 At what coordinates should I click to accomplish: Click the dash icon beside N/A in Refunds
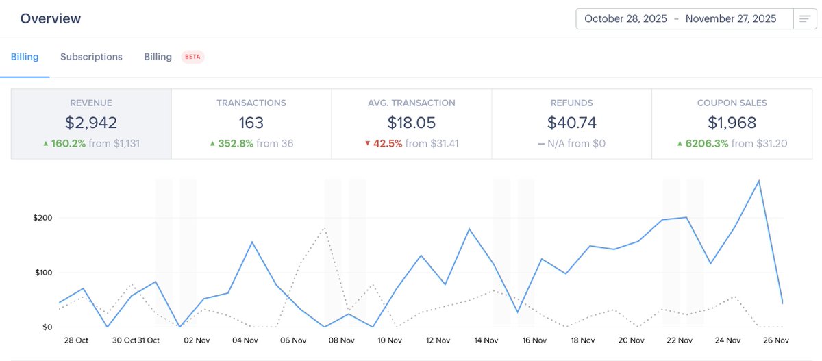pos(541,144)
